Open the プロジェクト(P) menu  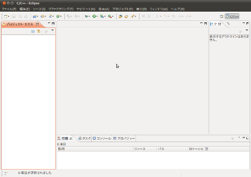coord(123,9)
